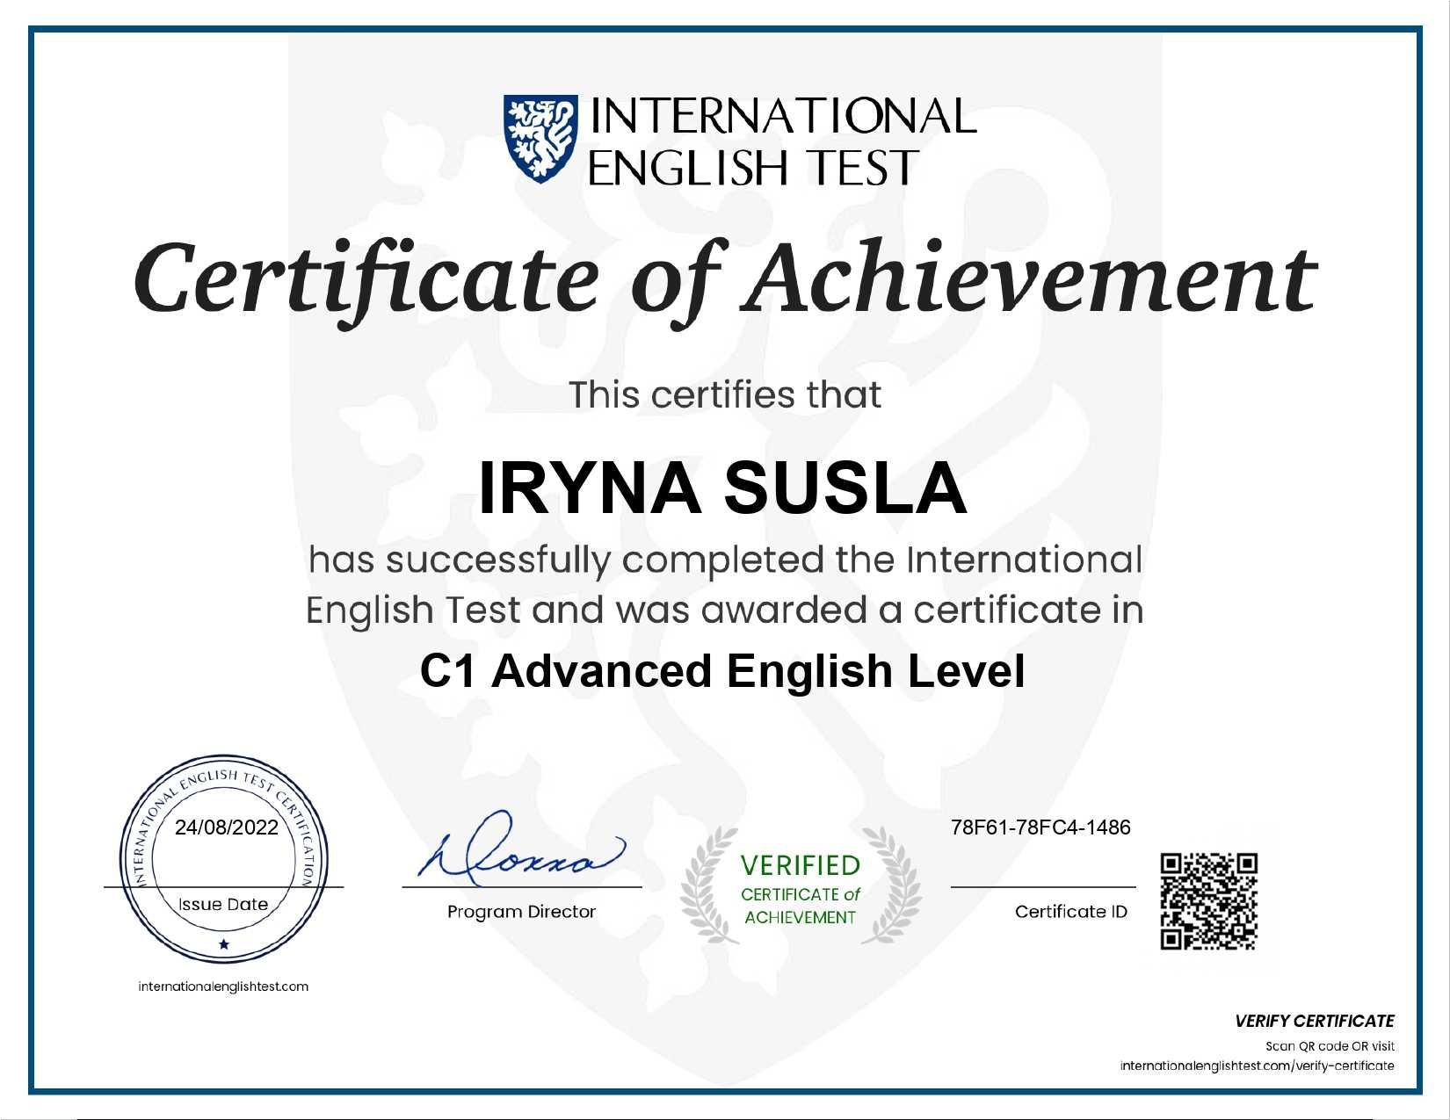1450x1120 pixels.
Task: Select the name IRYNA SUSLA
Action: click(722, 488)
